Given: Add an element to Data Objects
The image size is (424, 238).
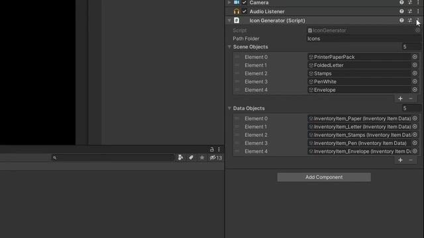Looking at the screenshot, I should 400,160.
